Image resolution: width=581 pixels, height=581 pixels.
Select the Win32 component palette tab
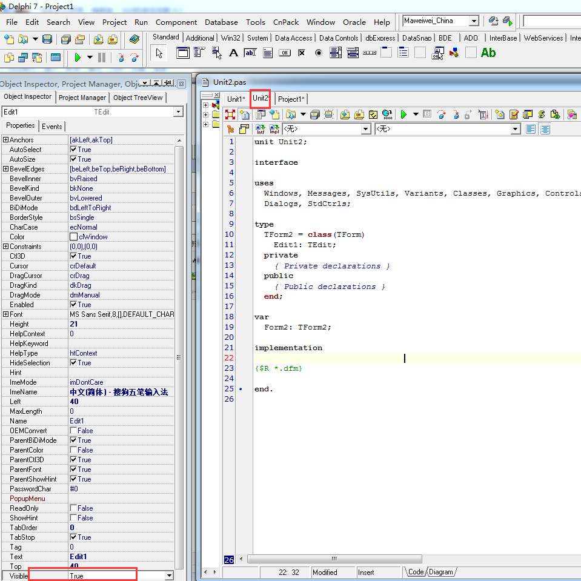[230, 38]
